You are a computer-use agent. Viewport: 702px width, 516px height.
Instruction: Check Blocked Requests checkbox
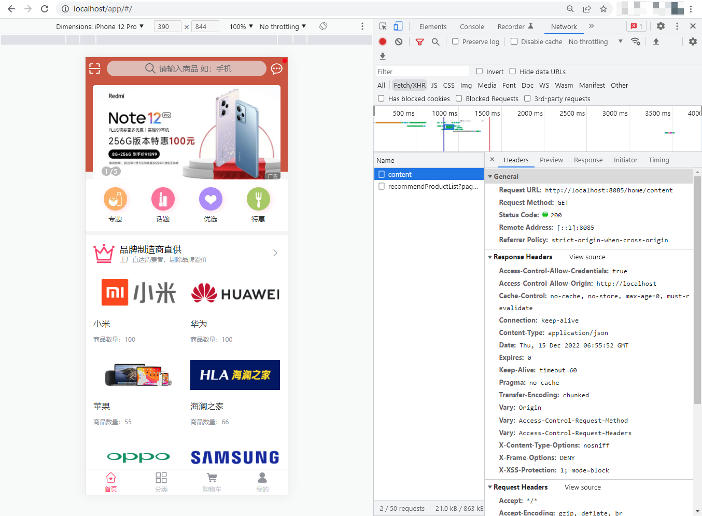(459, 99)
